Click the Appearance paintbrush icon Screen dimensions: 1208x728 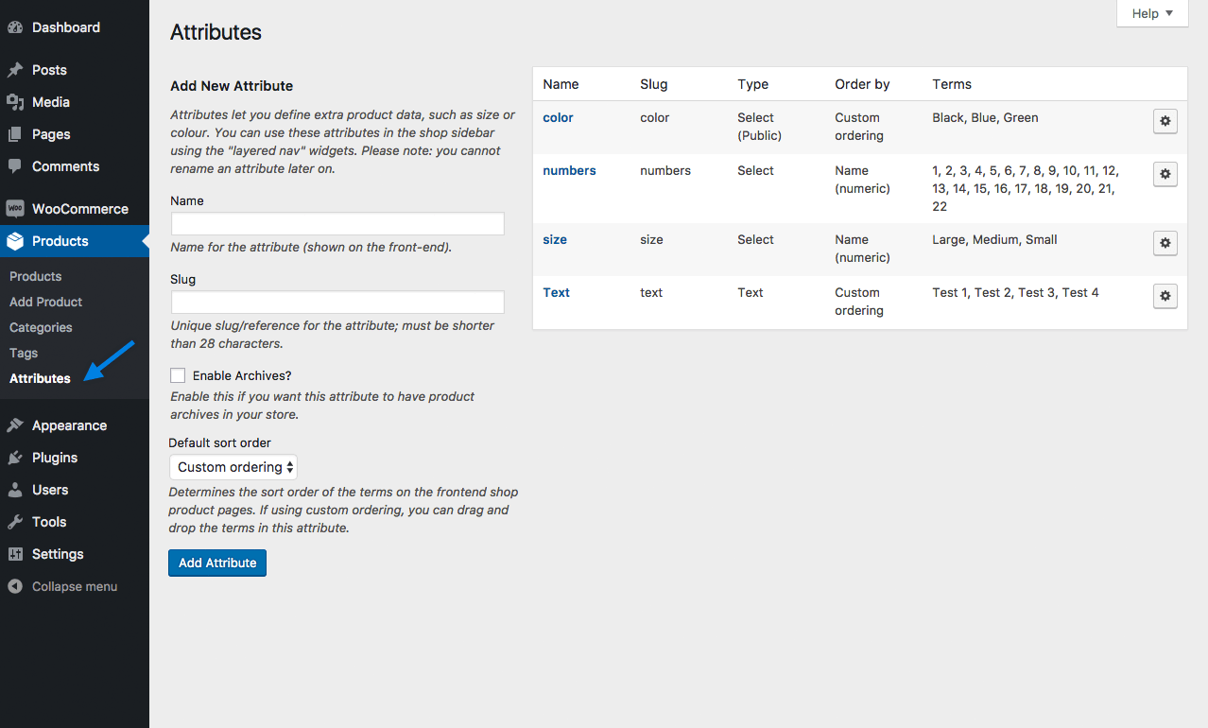[15, 425]
